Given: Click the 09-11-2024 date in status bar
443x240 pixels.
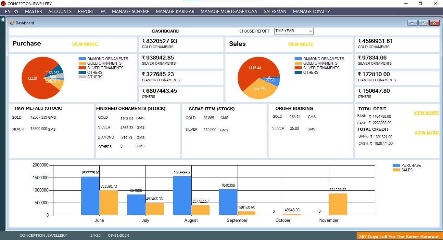Looking at the screenshot, I should 119,235.
